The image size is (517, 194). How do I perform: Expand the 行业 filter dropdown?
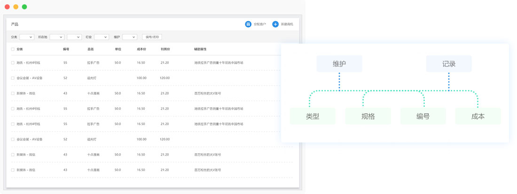[x=101, y=37]
